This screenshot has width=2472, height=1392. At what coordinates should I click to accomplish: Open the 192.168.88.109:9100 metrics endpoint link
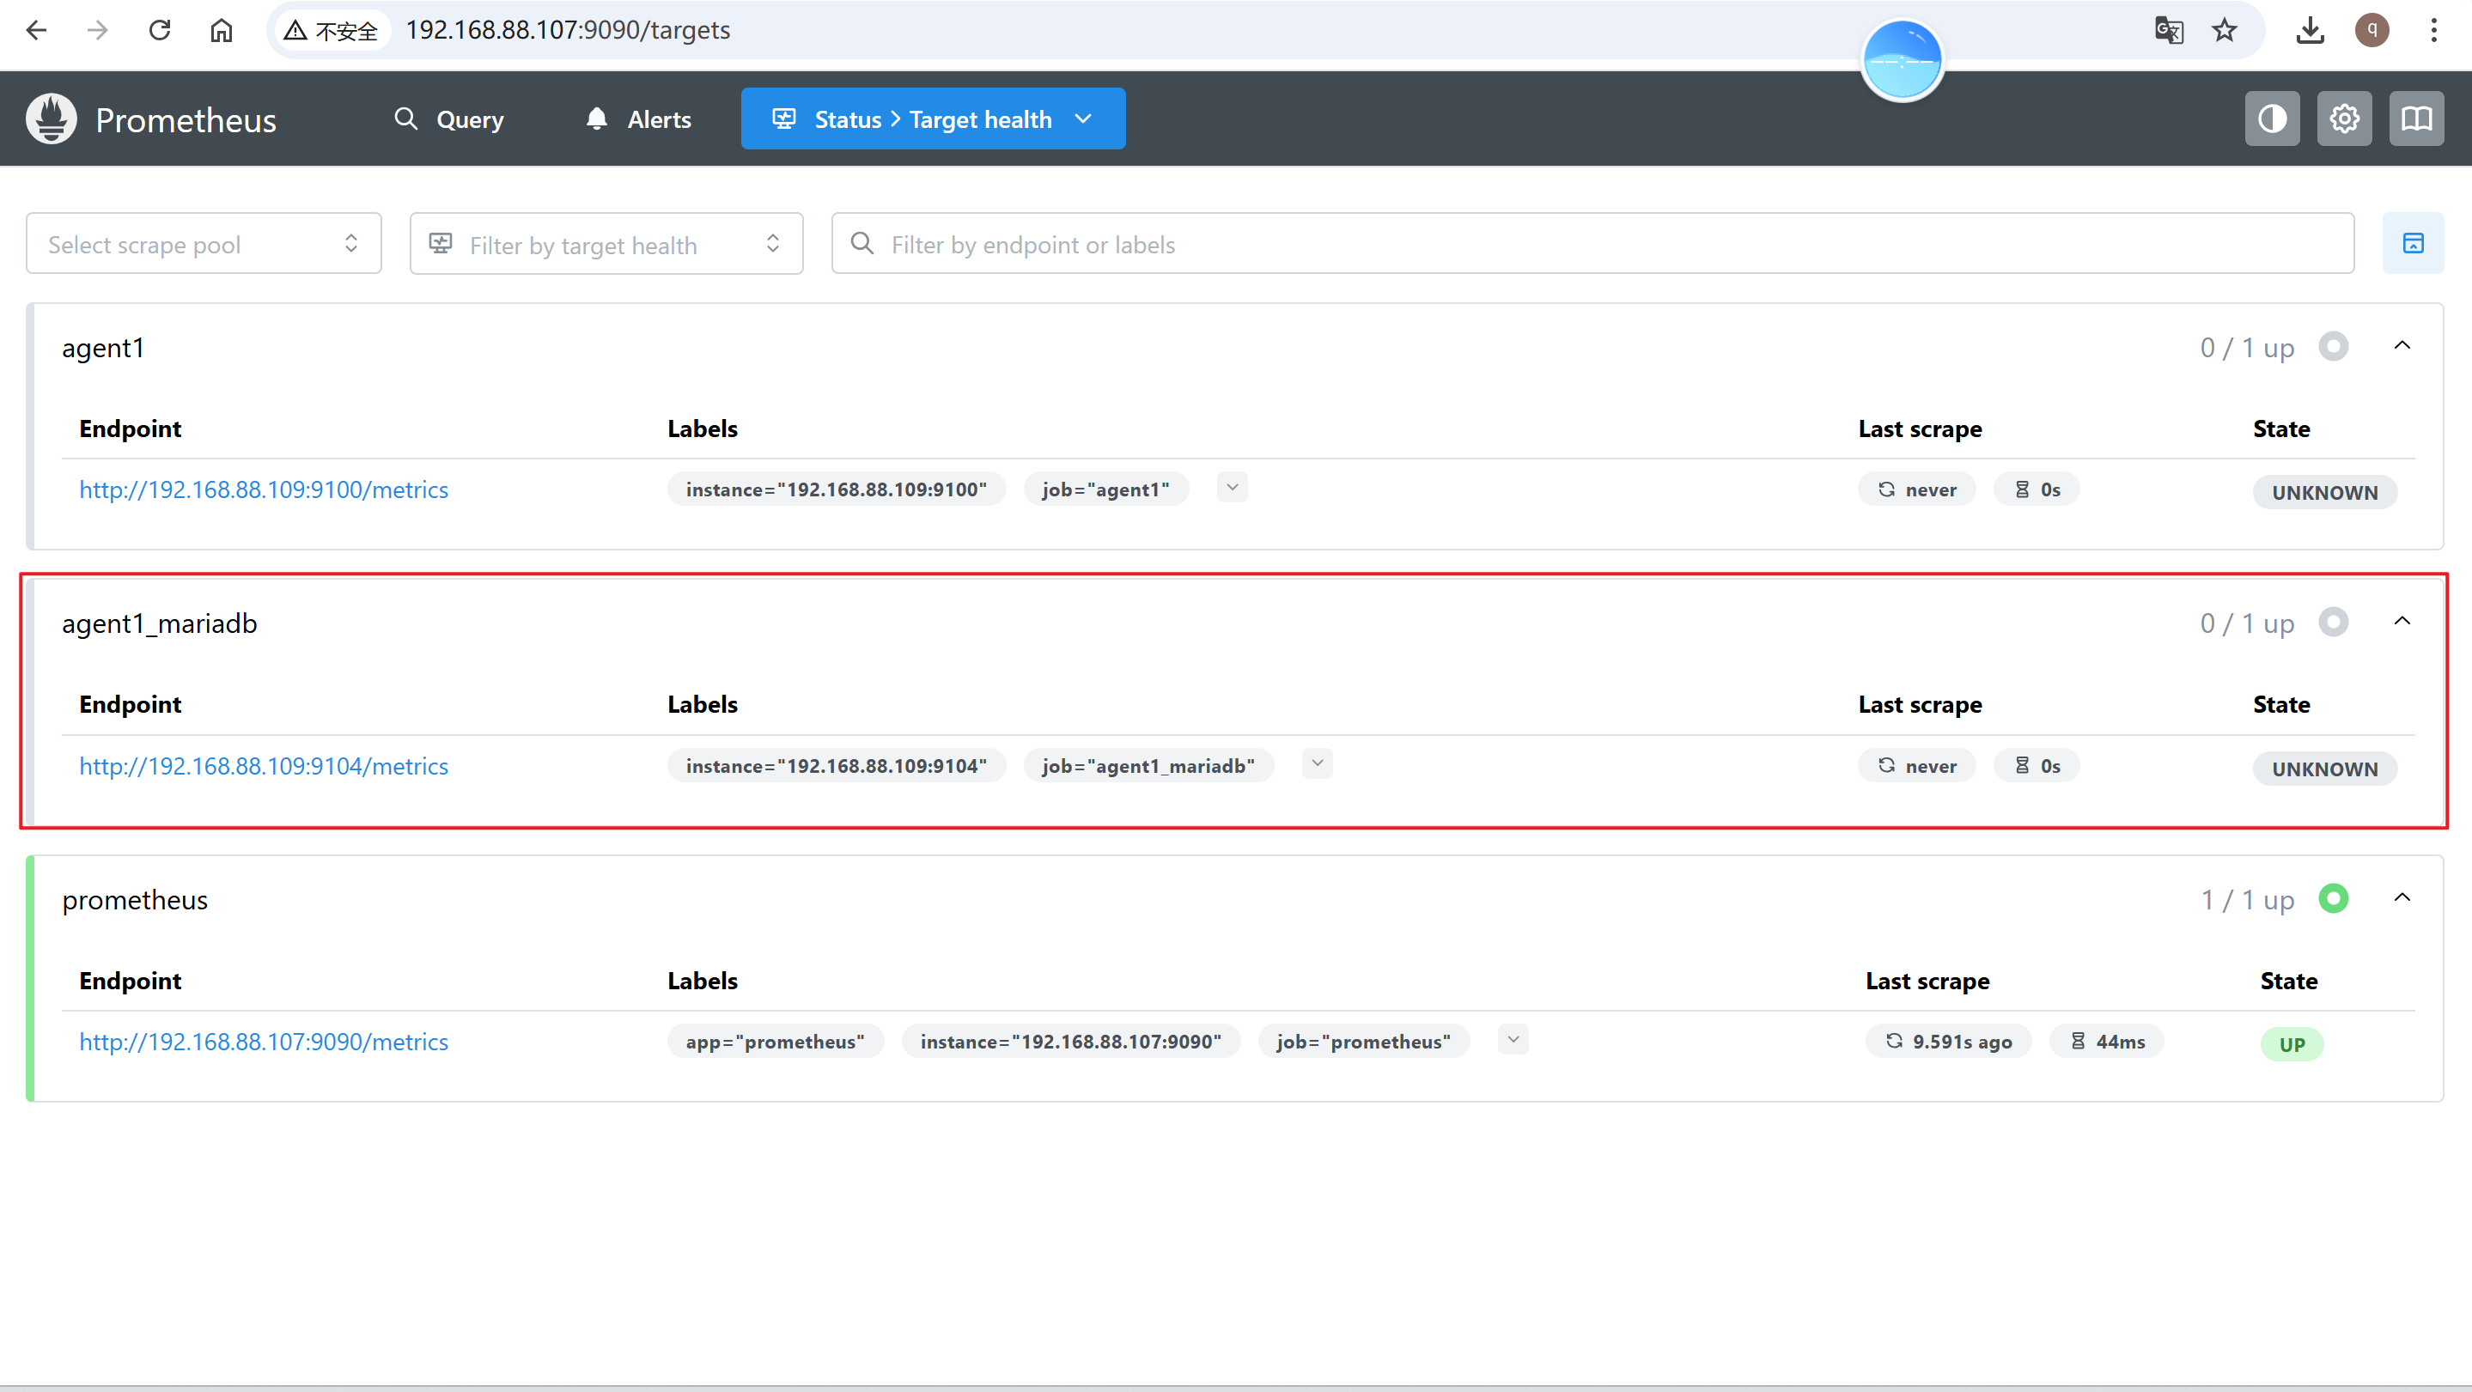264,489
